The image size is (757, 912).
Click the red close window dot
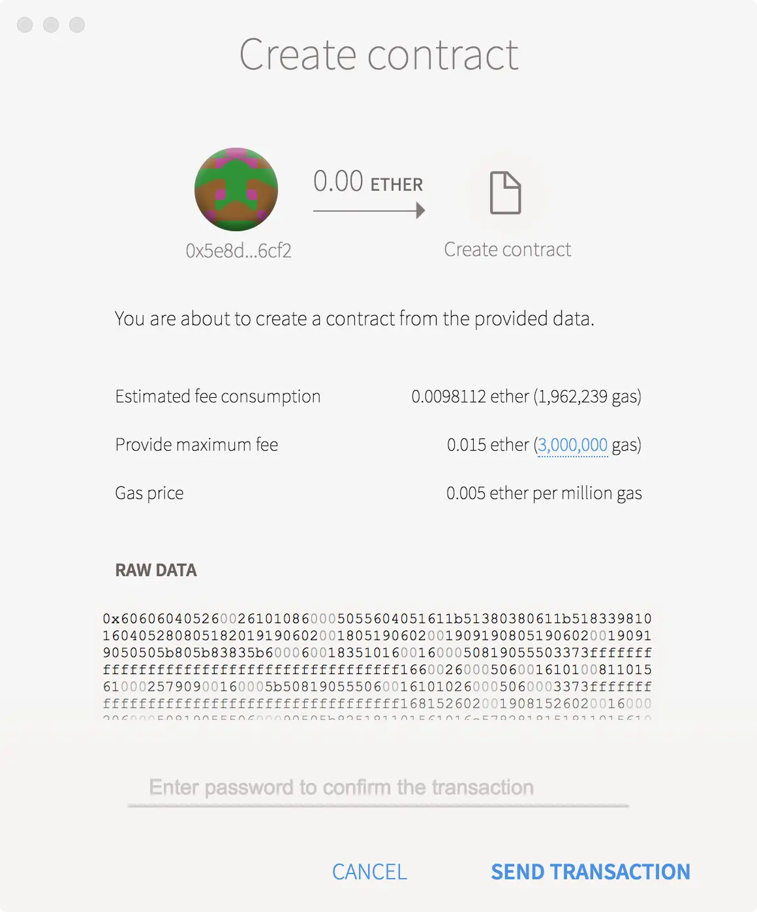coord(25,25)
